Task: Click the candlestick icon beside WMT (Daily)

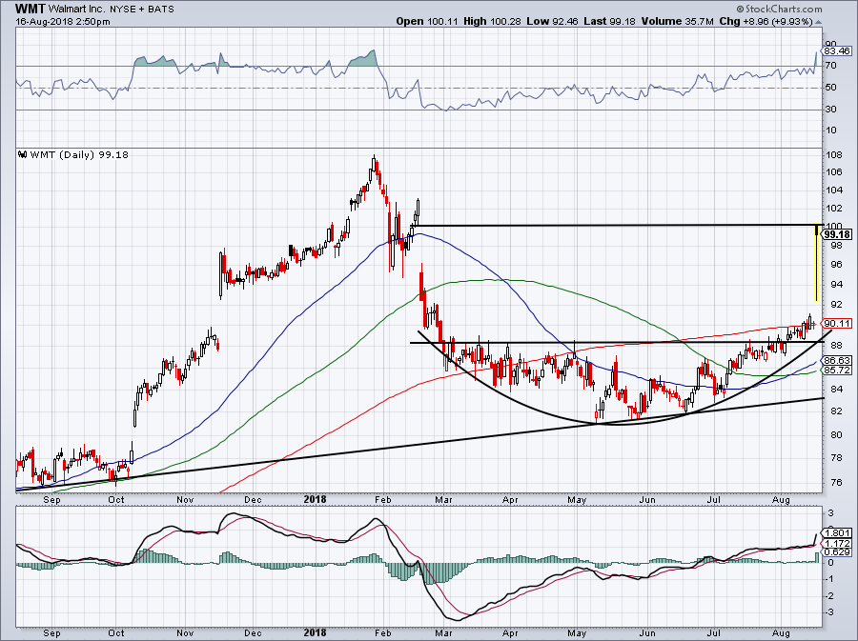Action: 23,154
